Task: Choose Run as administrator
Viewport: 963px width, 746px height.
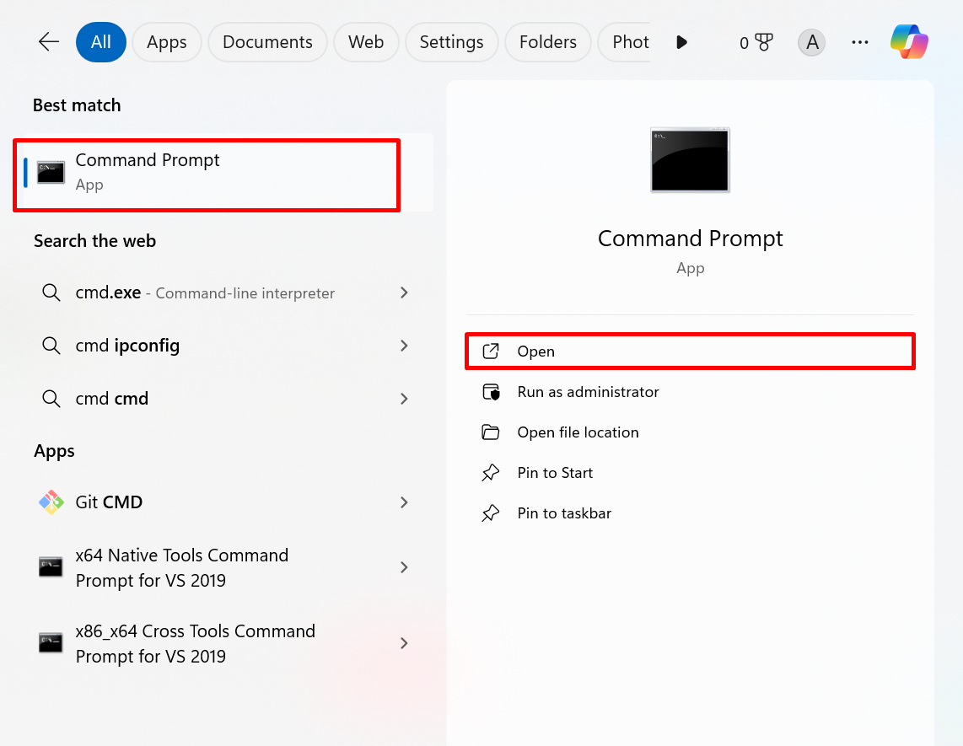Action: point(690,392)
